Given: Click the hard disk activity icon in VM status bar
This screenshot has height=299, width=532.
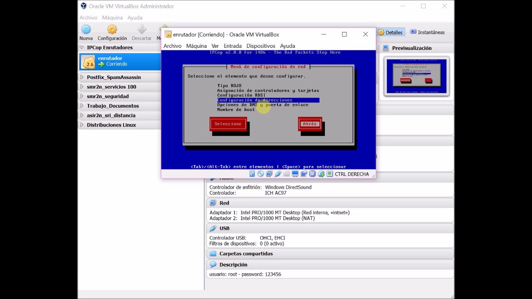Looking at the screenshot, I should click(x=252, y=174).
